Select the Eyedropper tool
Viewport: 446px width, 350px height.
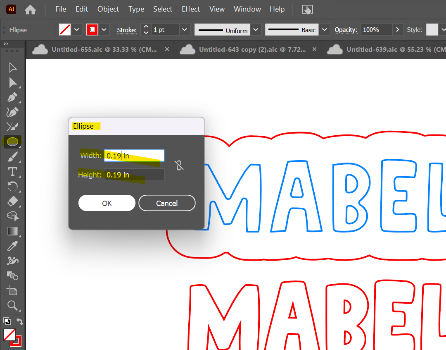point(13,246)
